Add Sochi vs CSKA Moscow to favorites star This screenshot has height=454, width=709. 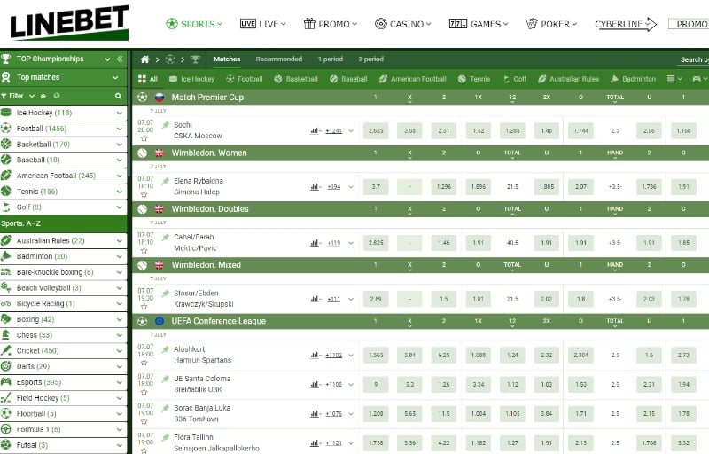pyautogui.click(x=144, y=138)
